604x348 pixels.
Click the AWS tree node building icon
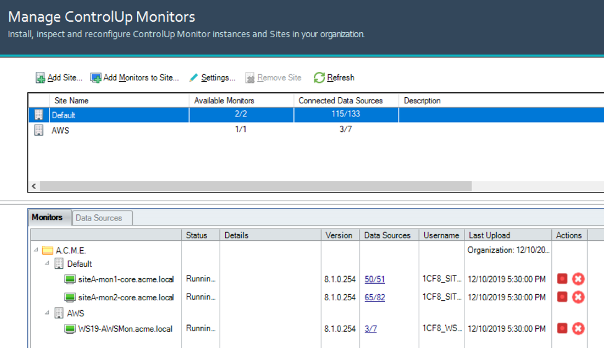pos(59,313)
